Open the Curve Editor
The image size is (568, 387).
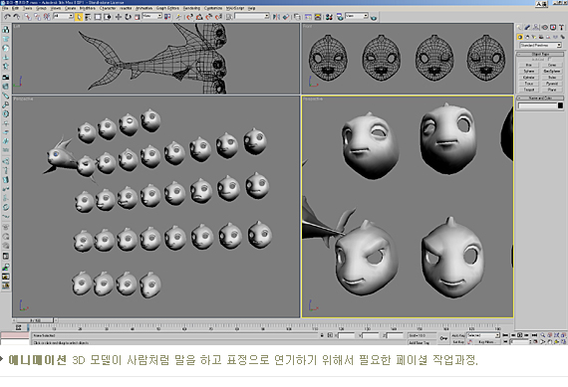[x=308, y=17]
